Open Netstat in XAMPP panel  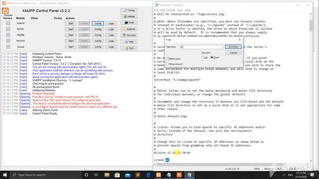coord(129,16)
